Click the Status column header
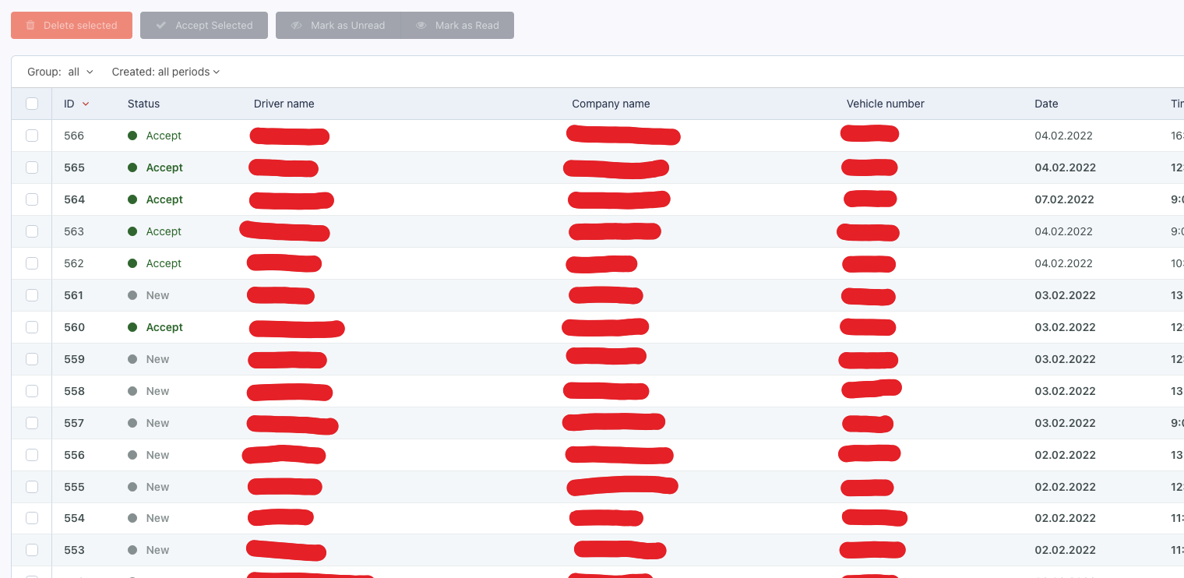Image resolution: width=1184 pixels, height=578 pixels. [x=143, y=103]
